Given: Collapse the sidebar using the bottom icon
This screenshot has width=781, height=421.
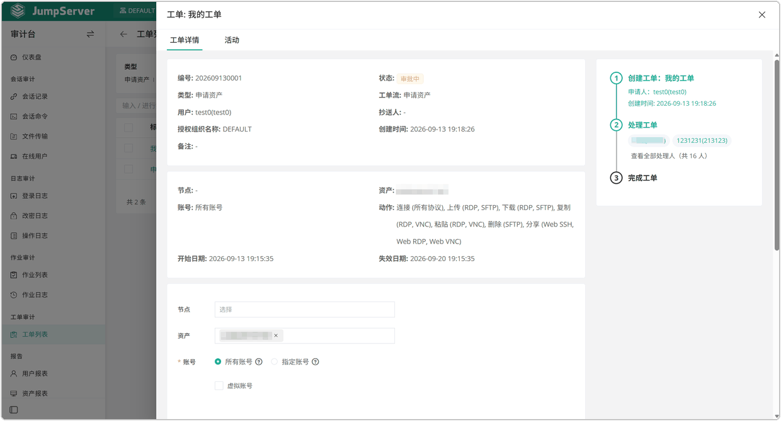Looking at the screenshot, I should [x=14, y=410].
